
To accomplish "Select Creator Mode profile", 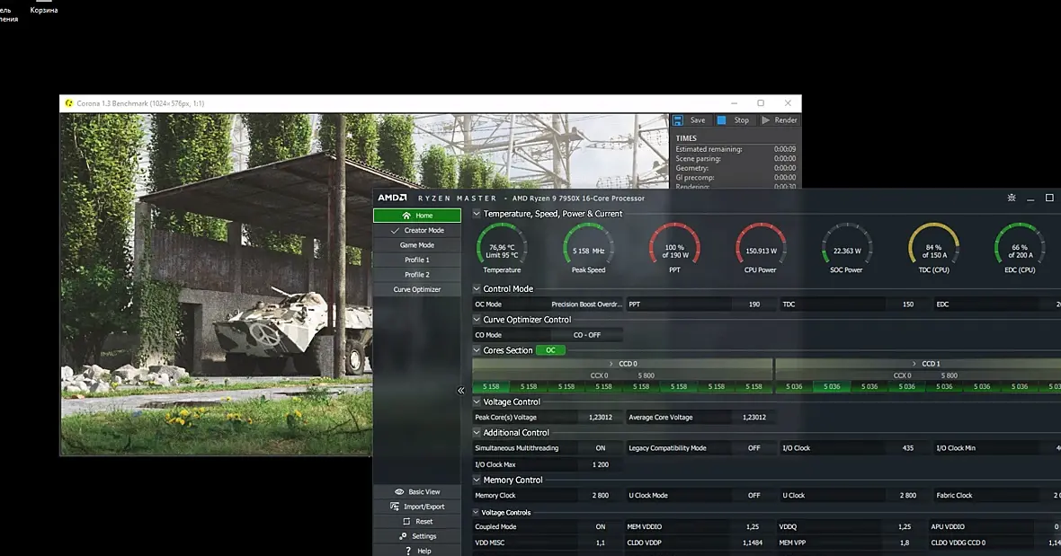I will (417, 230).
